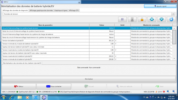Image resolution: width=178 pixels, height=100 pixels.
Task: Switch to Affichage graphique des données tab
Action: pyautogui.click(x=41, y=10)
